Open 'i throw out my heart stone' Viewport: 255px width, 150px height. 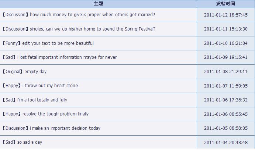50,86
